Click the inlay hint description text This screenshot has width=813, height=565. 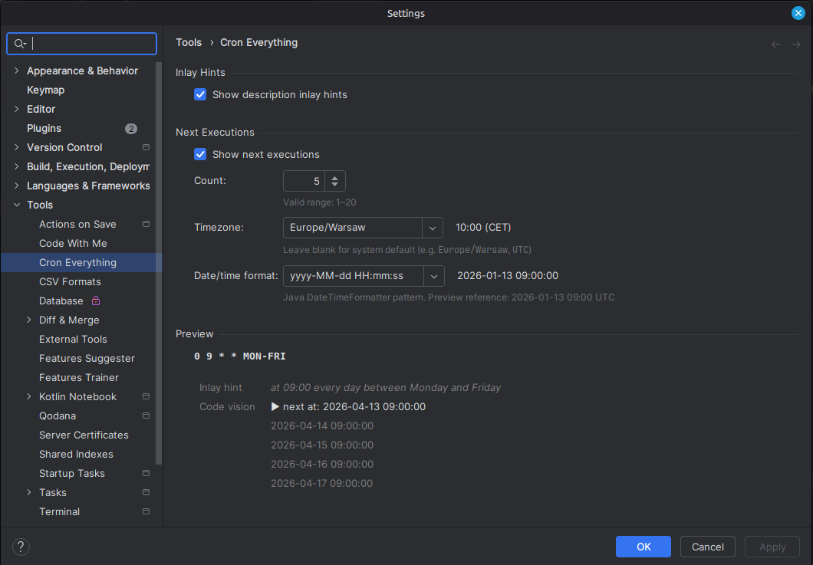(386, 387)
